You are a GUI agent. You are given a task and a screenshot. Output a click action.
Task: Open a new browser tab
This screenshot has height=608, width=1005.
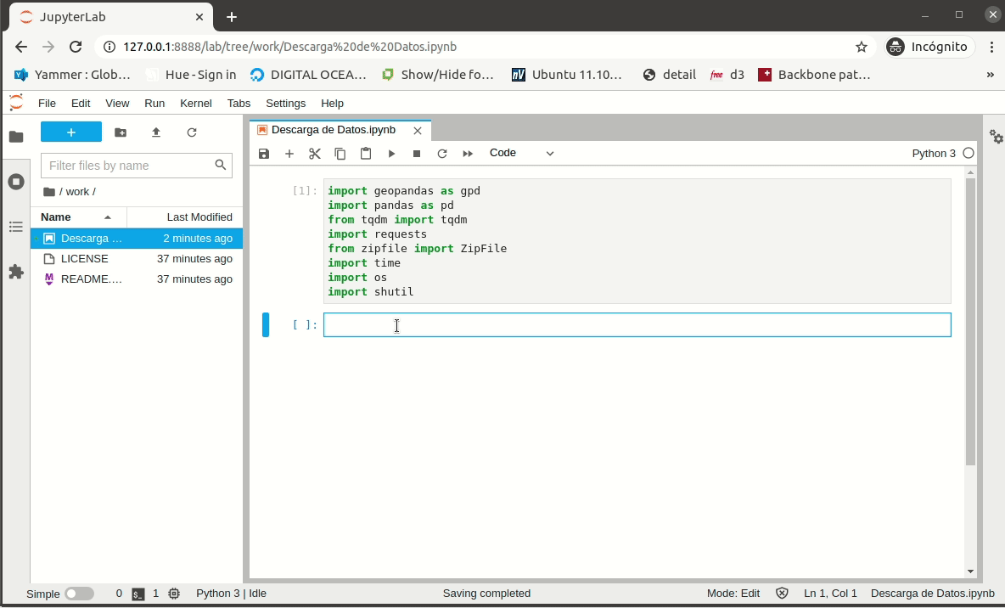click(232, 17)
